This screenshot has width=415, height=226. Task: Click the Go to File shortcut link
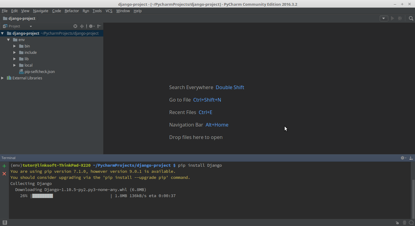pos(207,100)
